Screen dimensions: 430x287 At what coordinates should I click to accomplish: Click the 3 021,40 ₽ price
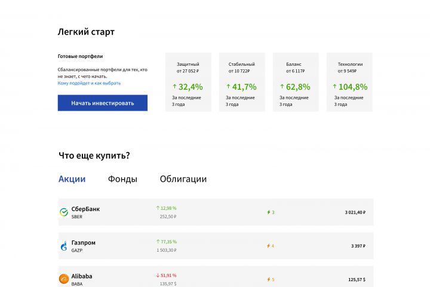(355, 212)
